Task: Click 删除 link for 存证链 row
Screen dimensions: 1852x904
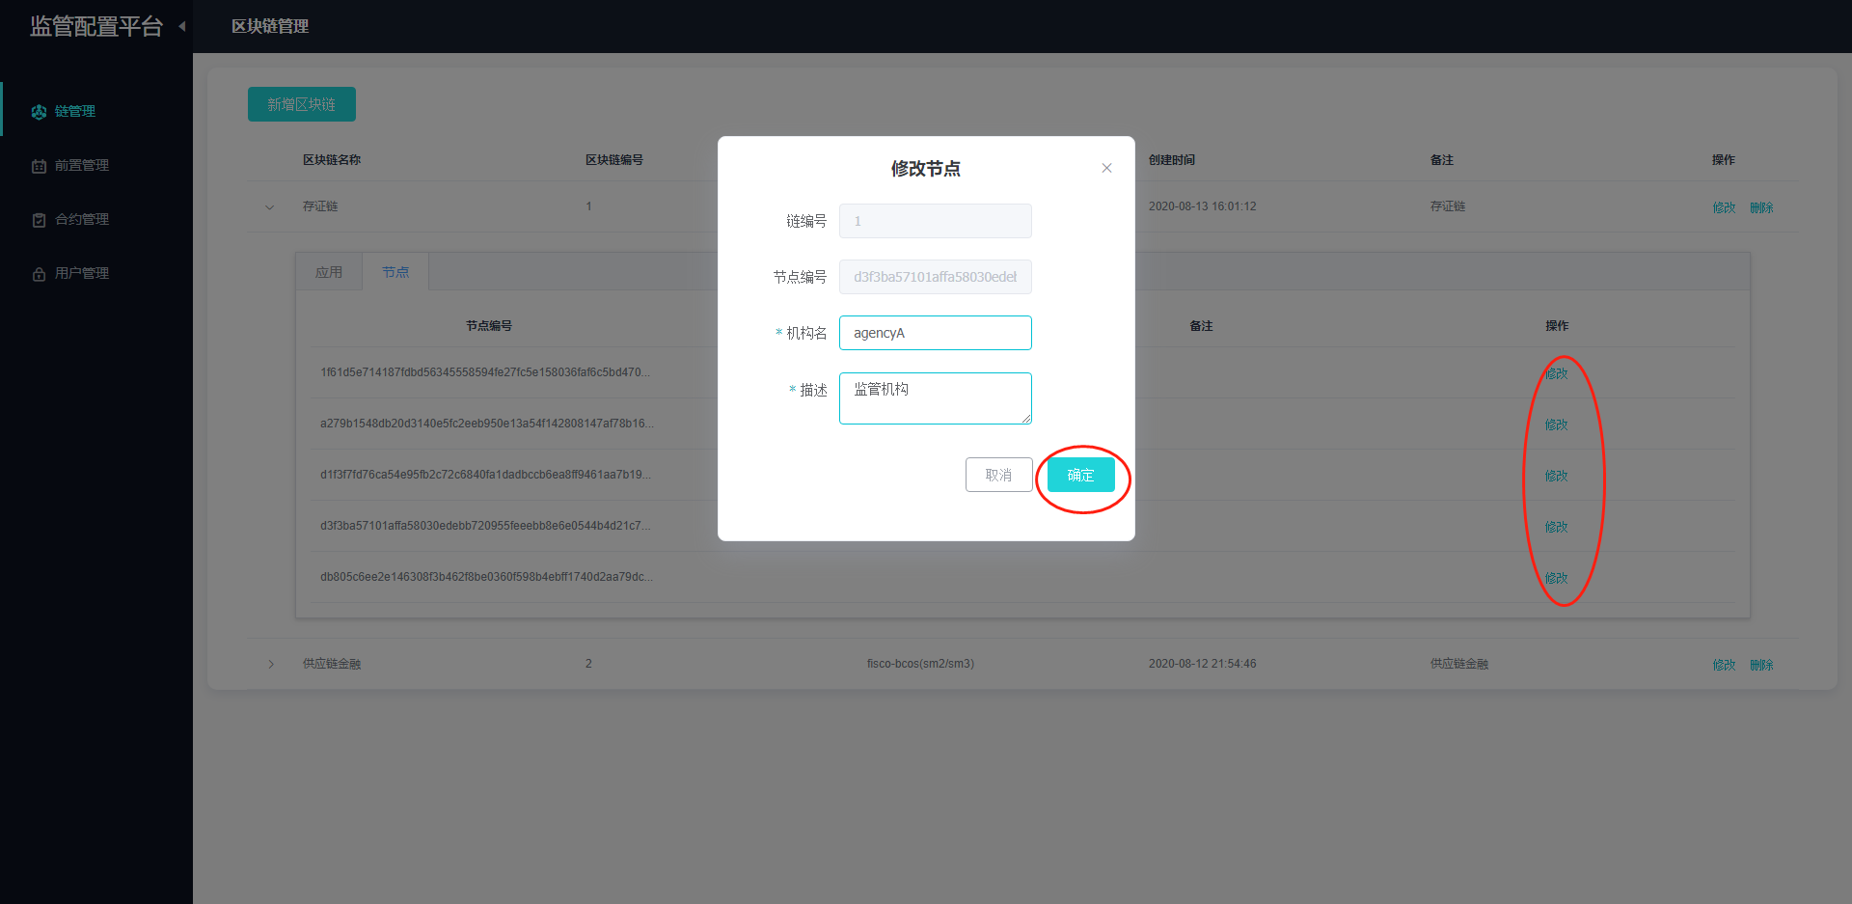Action: coord(1761,207)
